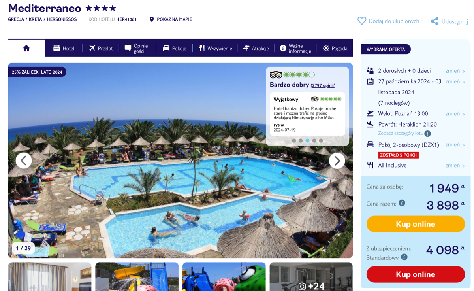Viewport: 474px width, 291px height.
Task: Click the heart icon to add to favorites
Action: tap(362, 21)
